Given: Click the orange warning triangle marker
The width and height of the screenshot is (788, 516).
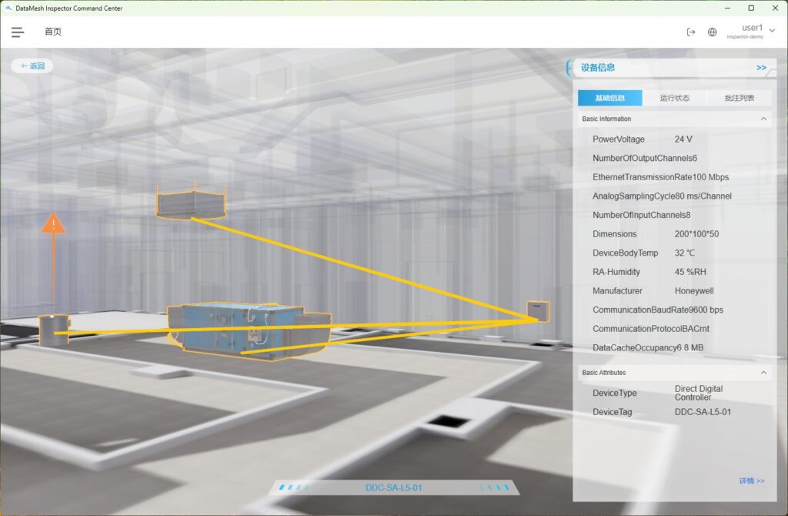Looking at the screenshot, I should 53,223.
